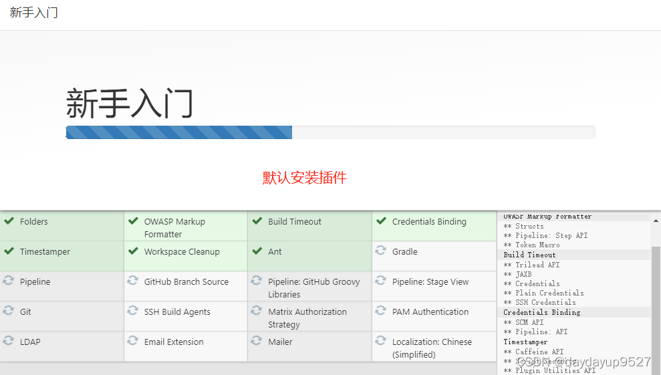The width and height of the screenshot is (661, 375).
Task: Select the Git plugin label
Action: pos(25,311)
